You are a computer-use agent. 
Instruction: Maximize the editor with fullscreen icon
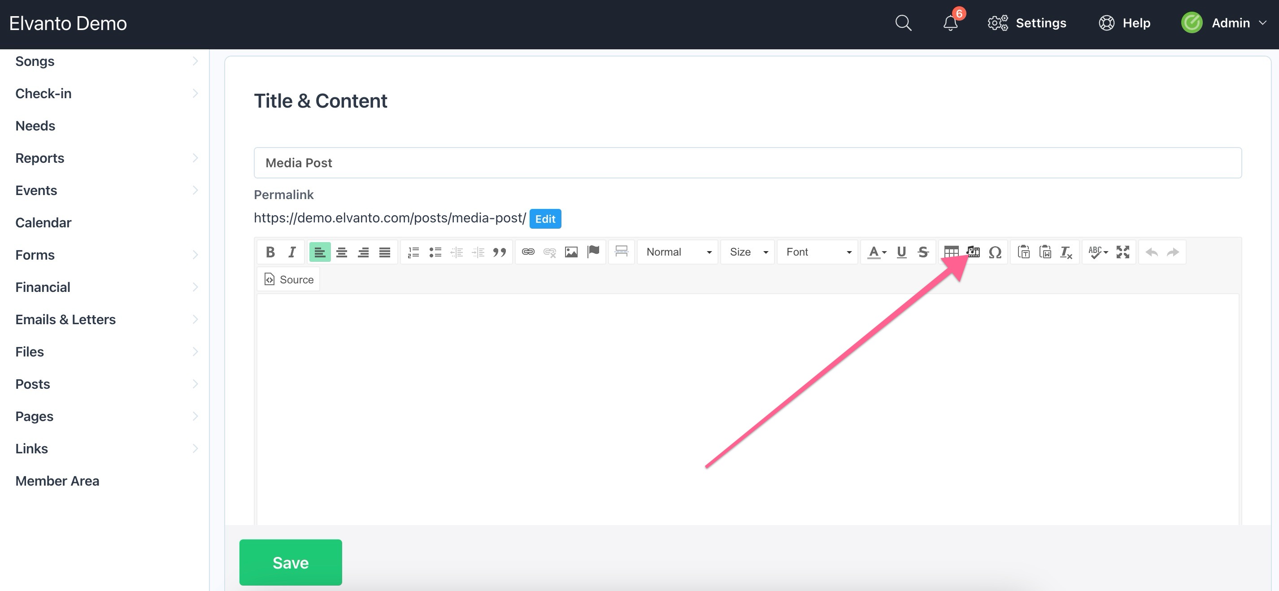tap(1122, 252)
